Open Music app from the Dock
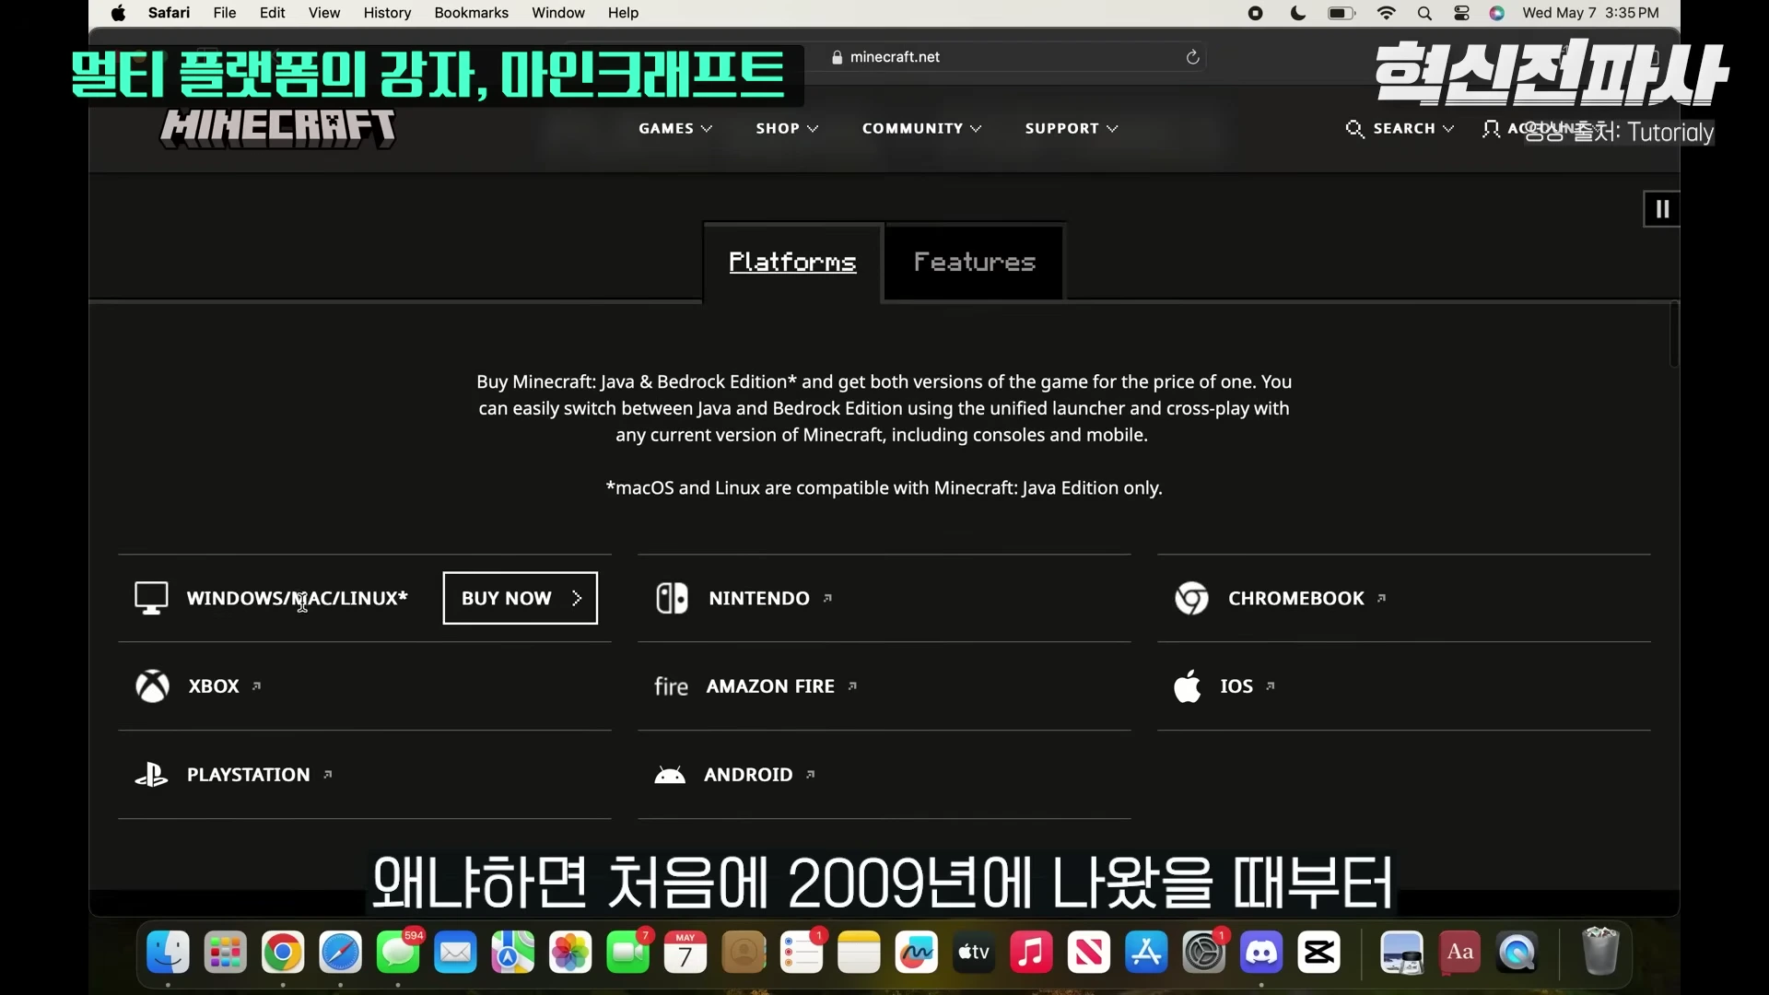The image size is (1769, 995). [1031, 953]
